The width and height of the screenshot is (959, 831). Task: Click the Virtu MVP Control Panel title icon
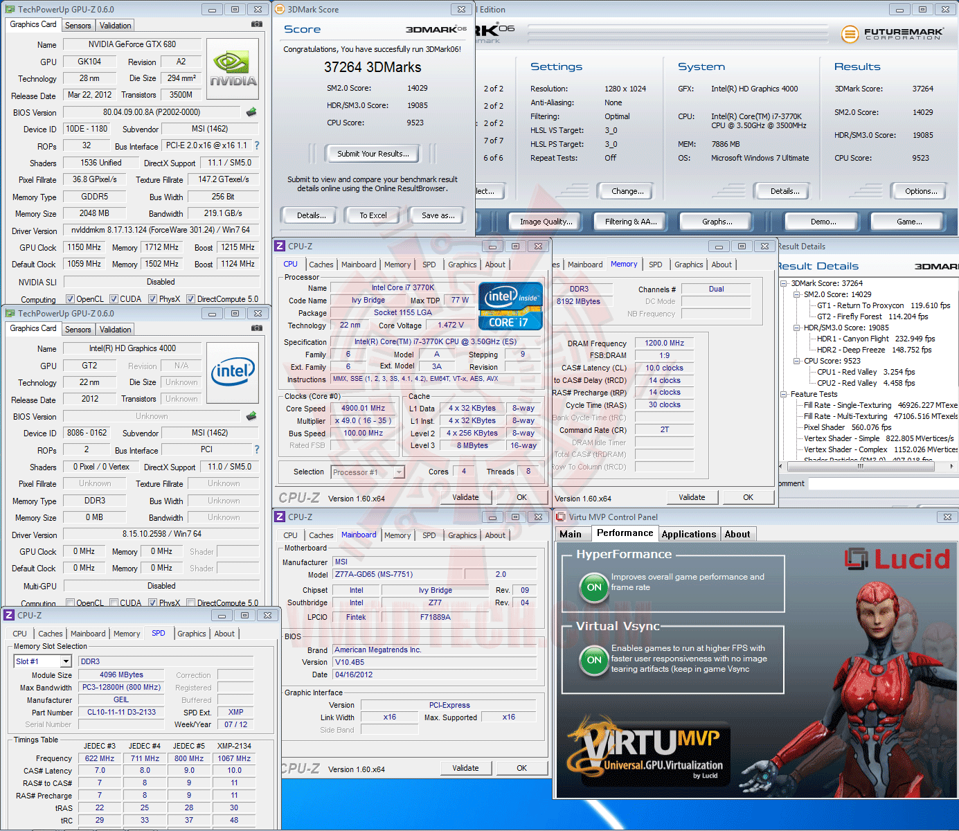tap(561, 517)
